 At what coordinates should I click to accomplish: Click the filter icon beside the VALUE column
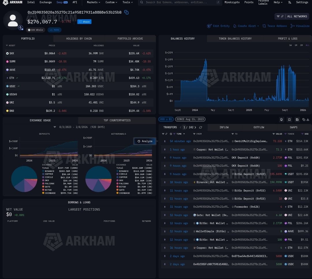274,134
